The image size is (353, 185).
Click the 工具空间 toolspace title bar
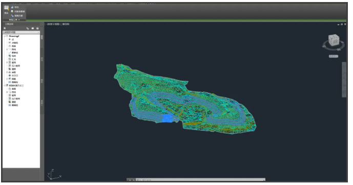coord(22,24)
